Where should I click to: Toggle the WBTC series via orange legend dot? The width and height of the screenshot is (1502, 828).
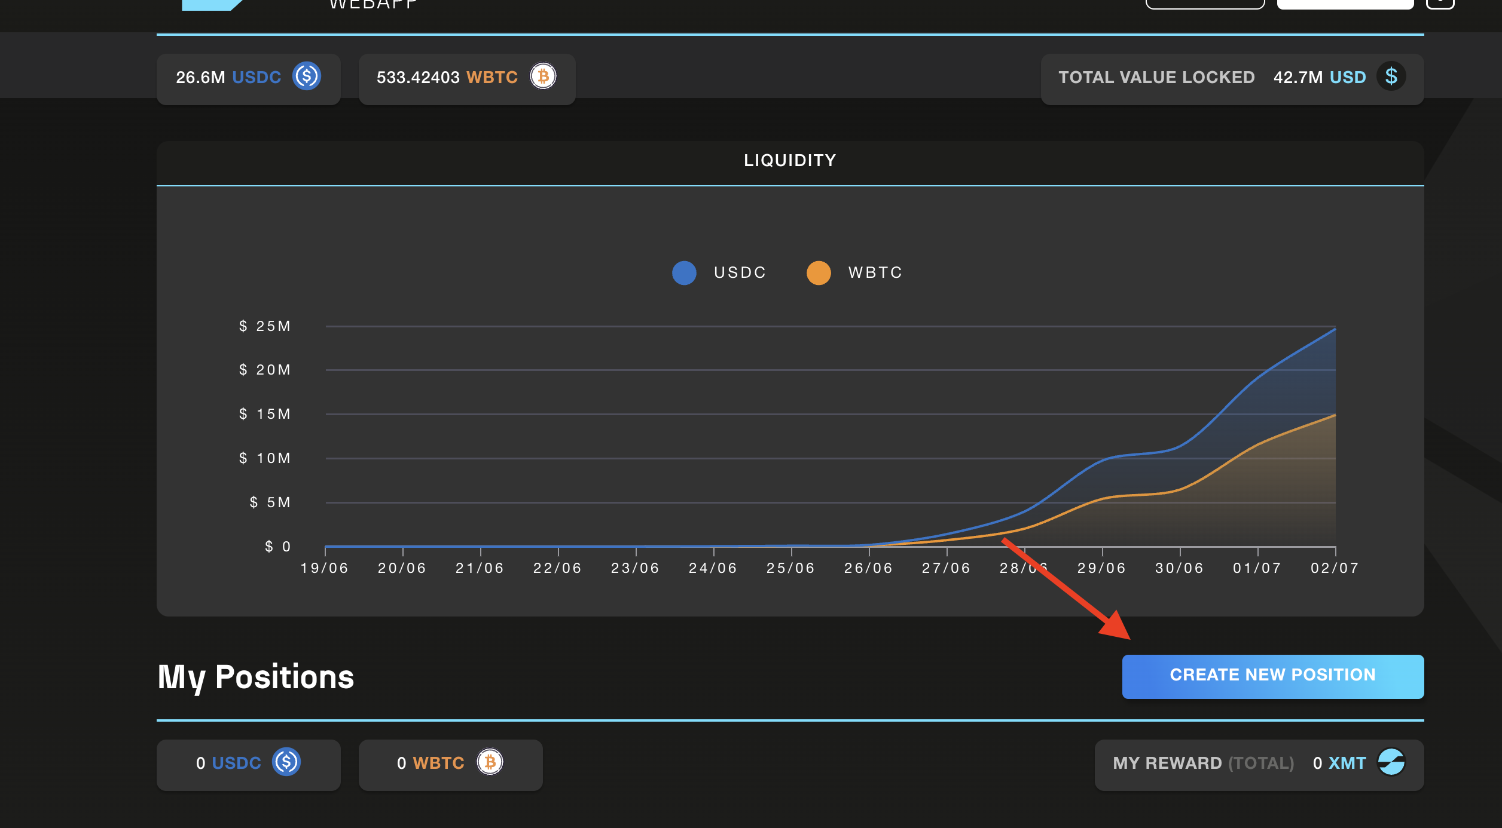819,273
